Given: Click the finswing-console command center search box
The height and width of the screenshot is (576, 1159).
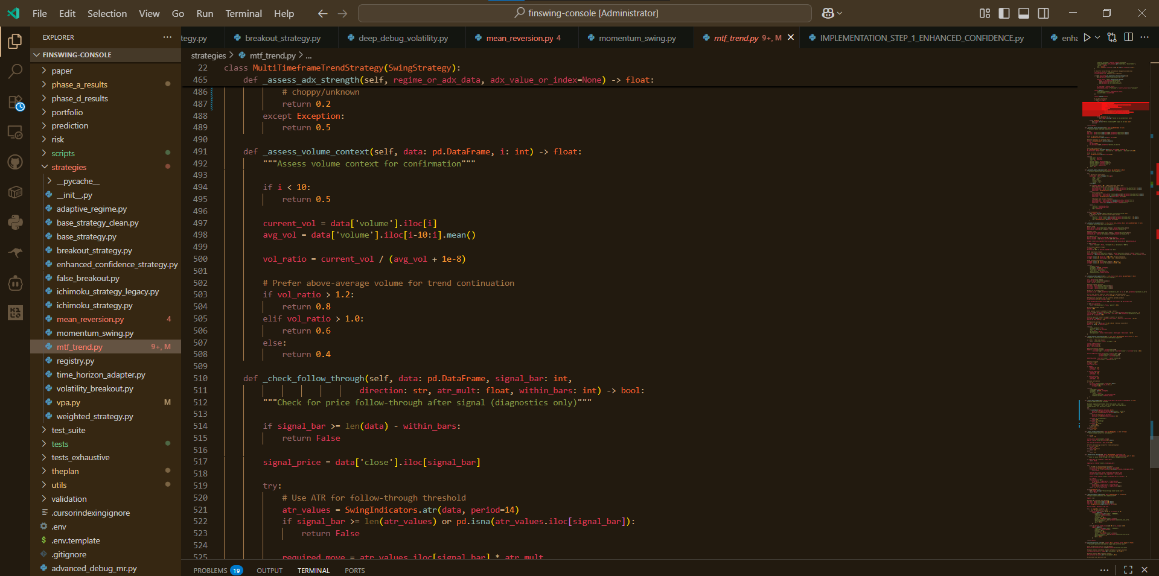Looking at the screenshot, I should tap(584, 13).
